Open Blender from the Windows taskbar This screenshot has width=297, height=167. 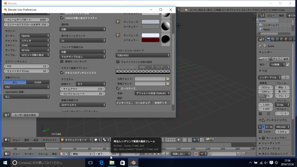133,162
